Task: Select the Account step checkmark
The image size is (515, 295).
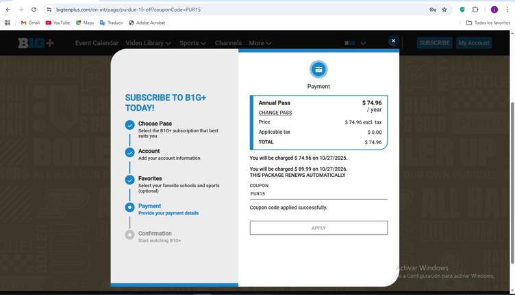Action: [129, 152]
